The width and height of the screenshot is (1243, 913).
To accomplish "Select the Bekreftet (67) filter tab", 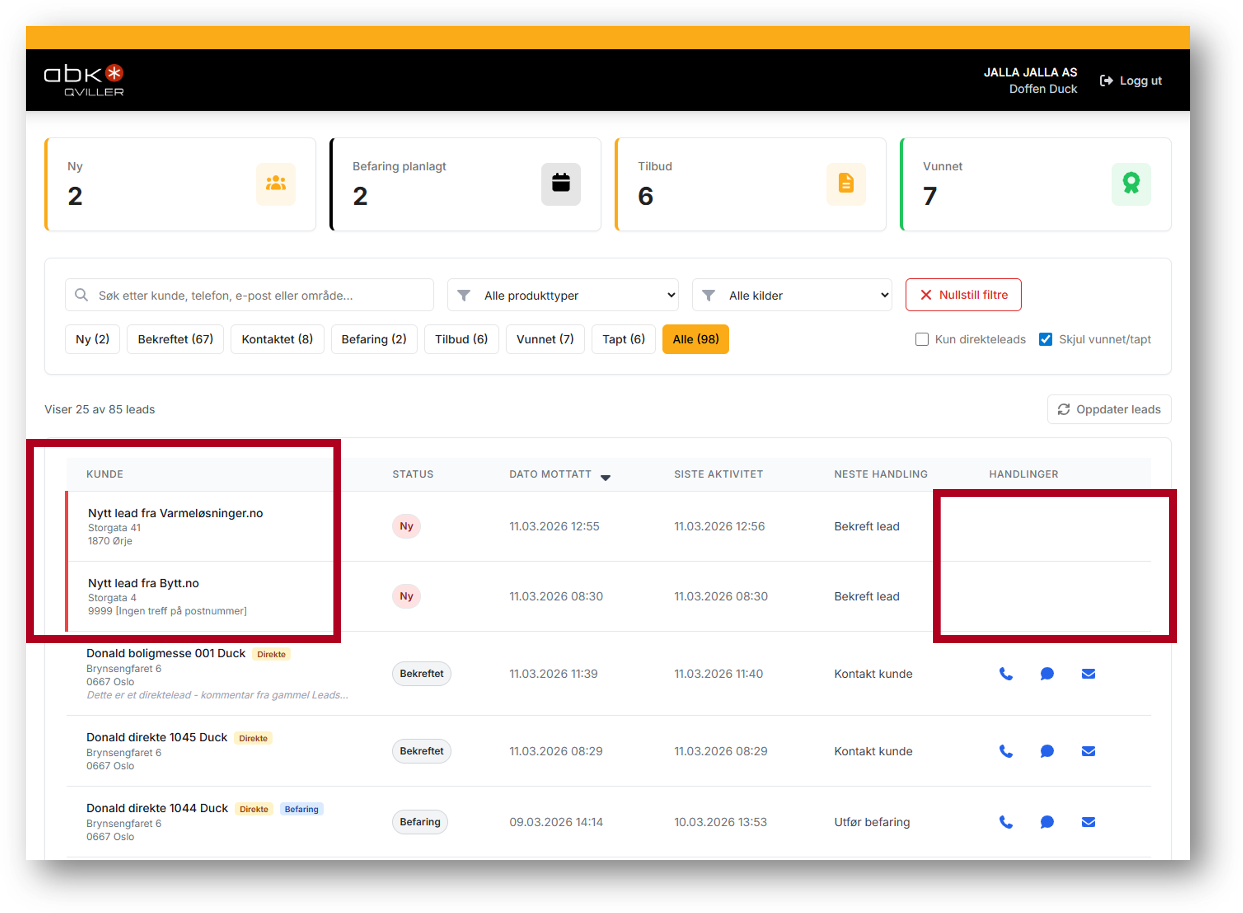I will [175, 339].
